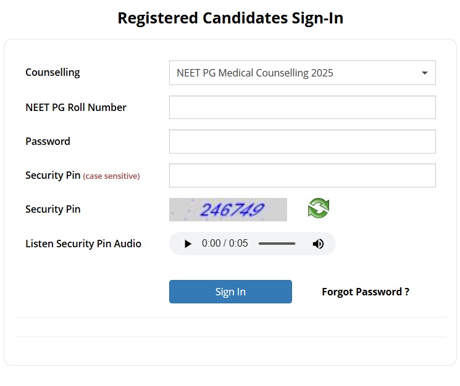This screenshot has width=460, height=386.
Task: Click the Password field label
Action: pos(48,141)
